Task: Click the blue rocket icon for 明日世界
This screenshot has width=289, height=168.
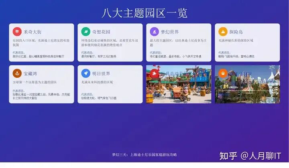Action: [x=86, y=73]
